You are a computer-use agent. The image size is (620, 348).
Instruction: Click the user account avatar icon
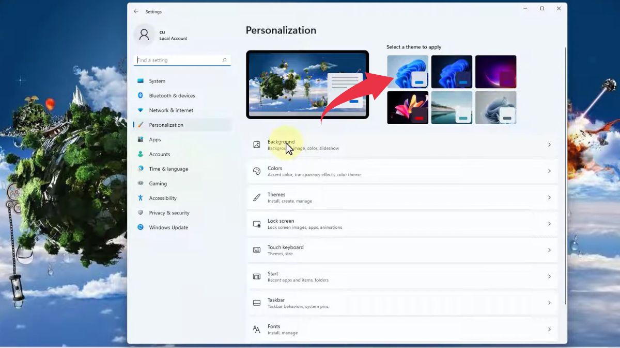(144, 35)
